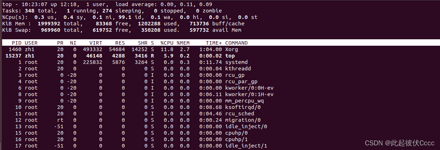Click kworker/0:1H-ev command text
This screenshot has width=440, height=150.
pyautogui.click(x=249, y=94)
